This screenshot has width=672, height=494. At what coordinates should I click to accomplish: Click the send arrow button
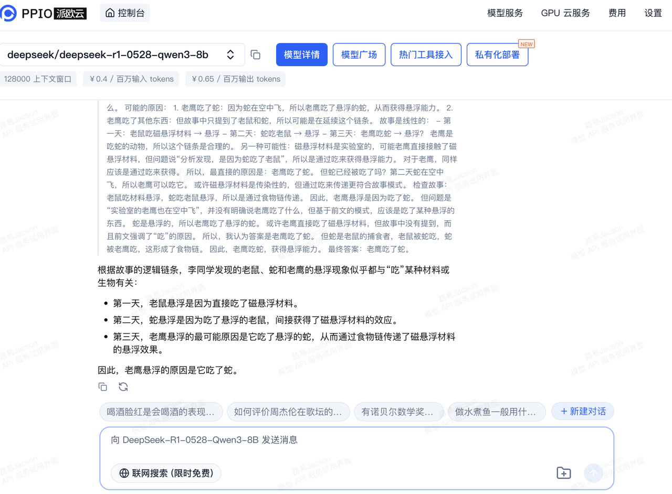pyautogui.click(x=593, y=473)
